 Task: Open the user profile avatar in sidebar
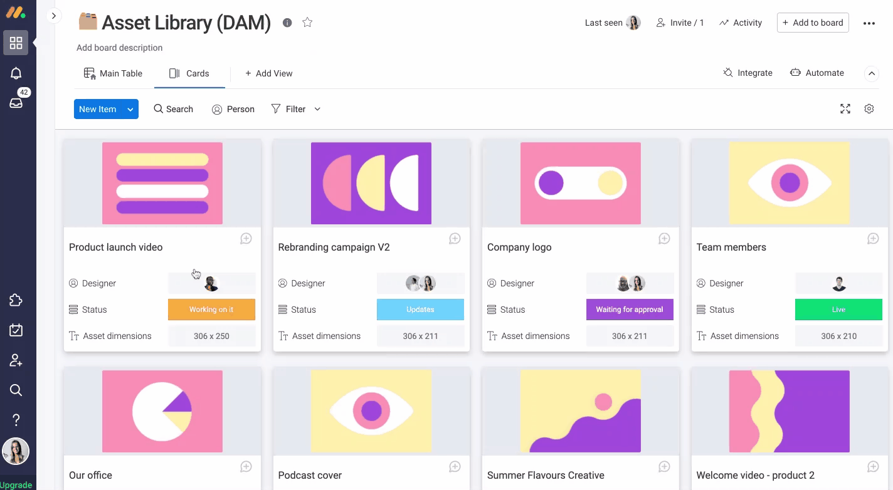pyautogui.click(x=16, y=451)
